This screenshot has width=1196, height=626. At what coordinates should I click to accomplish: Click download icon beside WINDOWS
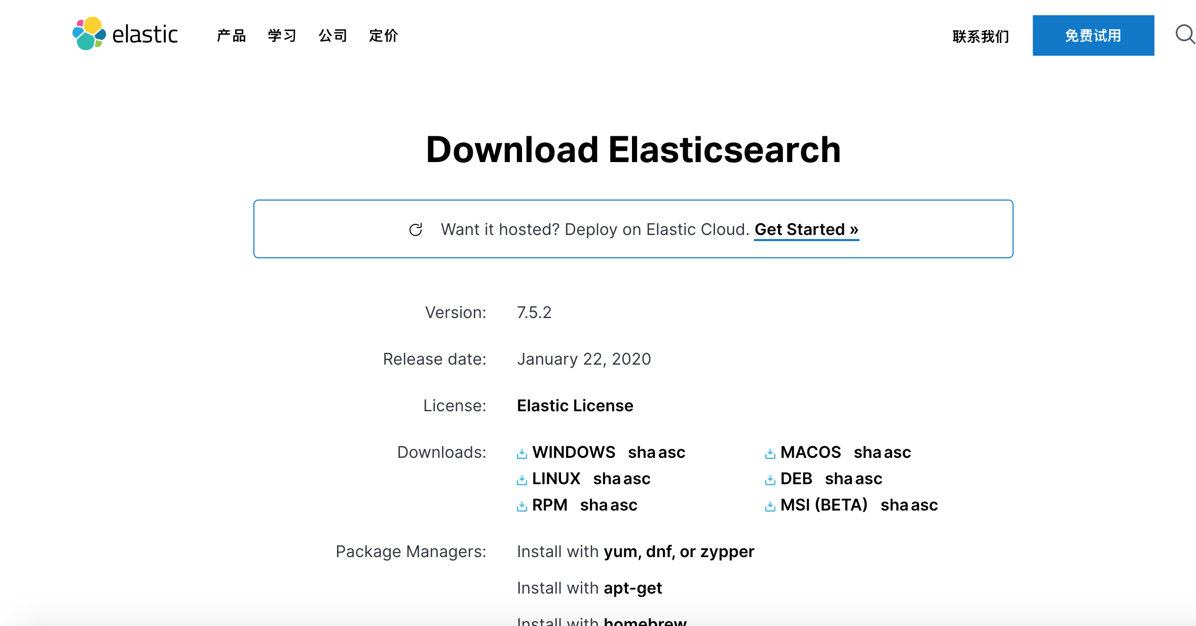521,453
